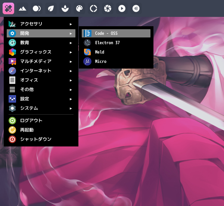
Task: Click the colorful flower icon beside グラフィックス
Action: (x=12, y=52)
